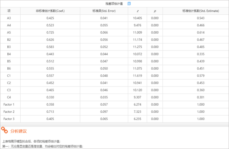This screenshot has height=149, width=229.
Task: Click z value 10.405 in row A3
Action: [x=137, y=18]
